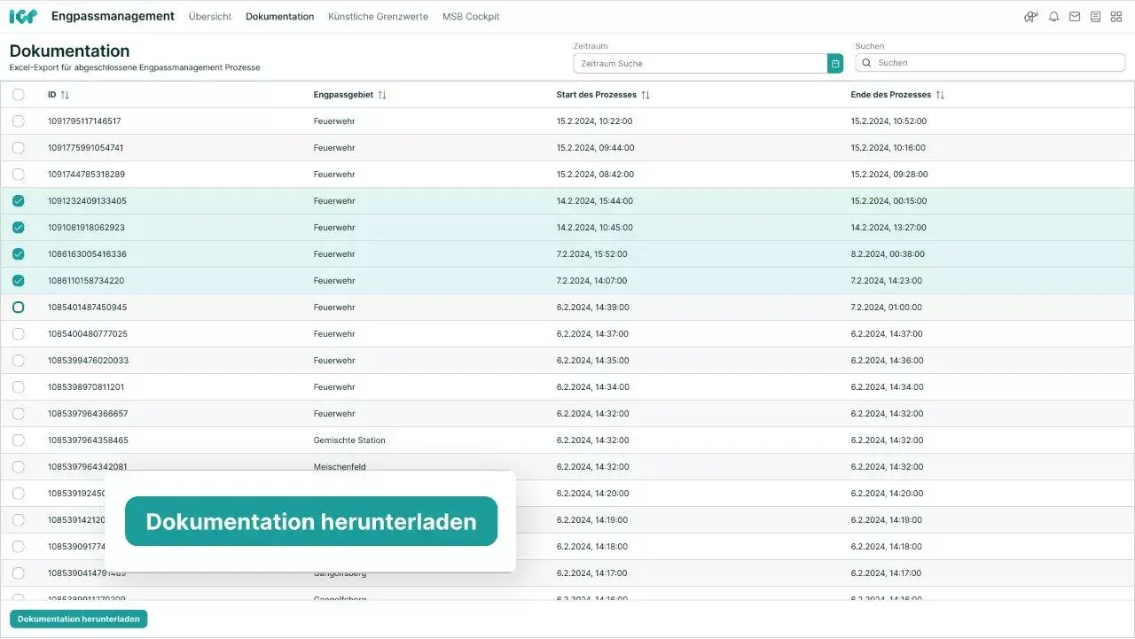
Task: Check the row 1085397964366657 checkbox
Action: (x=19, y=414)
